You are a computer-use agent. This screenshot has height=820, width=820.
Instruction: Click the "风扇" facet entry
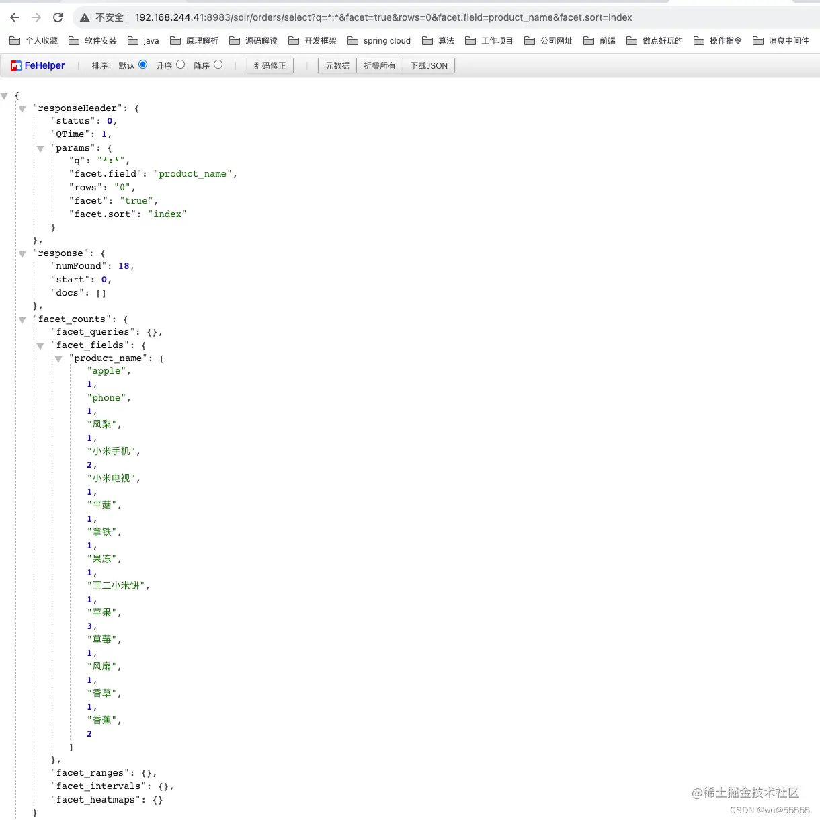[102, 667]
